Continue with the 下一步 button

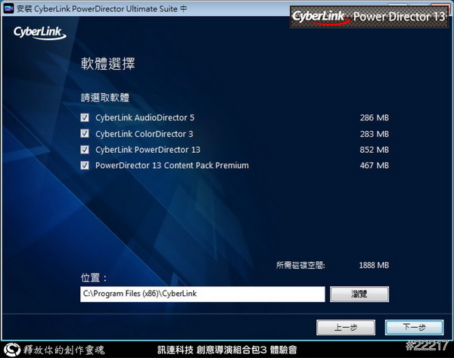click(x=414, y=327)
